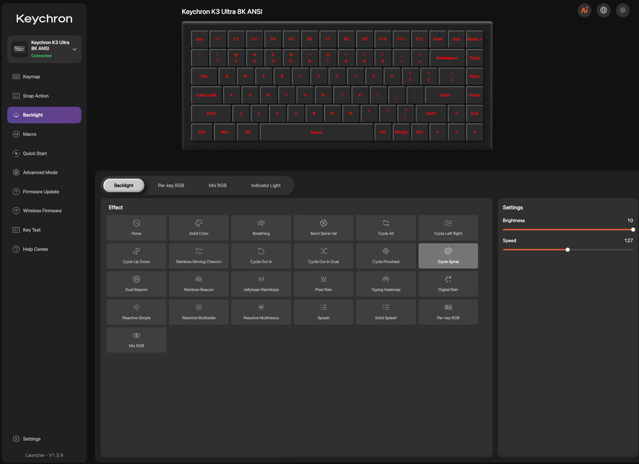Click the MO(3) key on preview
The width and height of the screenshot is (639, 464).
401,132
